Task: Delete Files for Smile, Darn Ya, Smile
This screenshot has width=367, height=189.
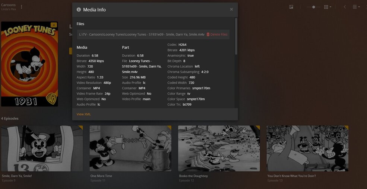Action: point(217,34)
